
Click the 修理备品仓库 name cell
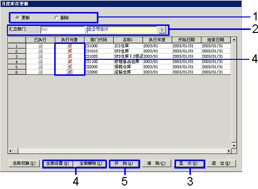click(x=128, y=61)
